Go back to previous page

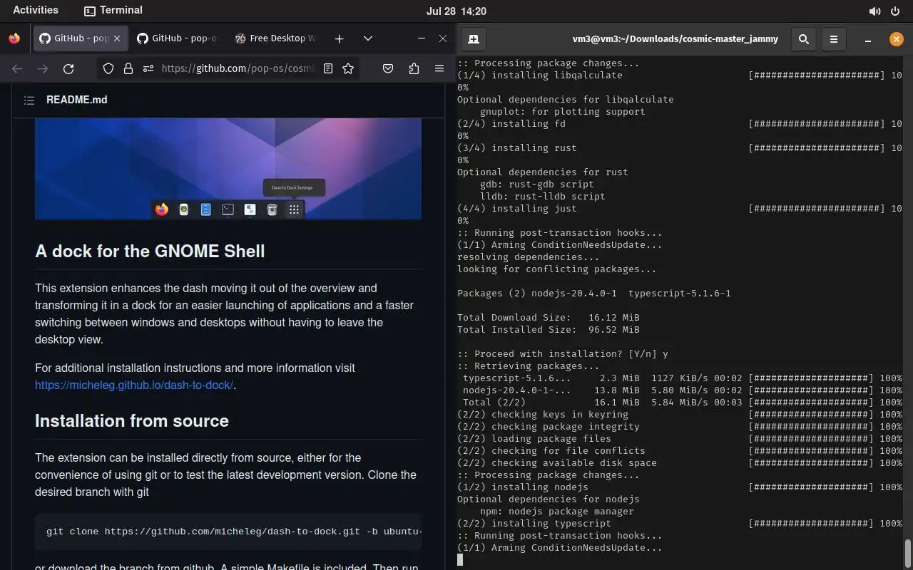click(17, 68)
